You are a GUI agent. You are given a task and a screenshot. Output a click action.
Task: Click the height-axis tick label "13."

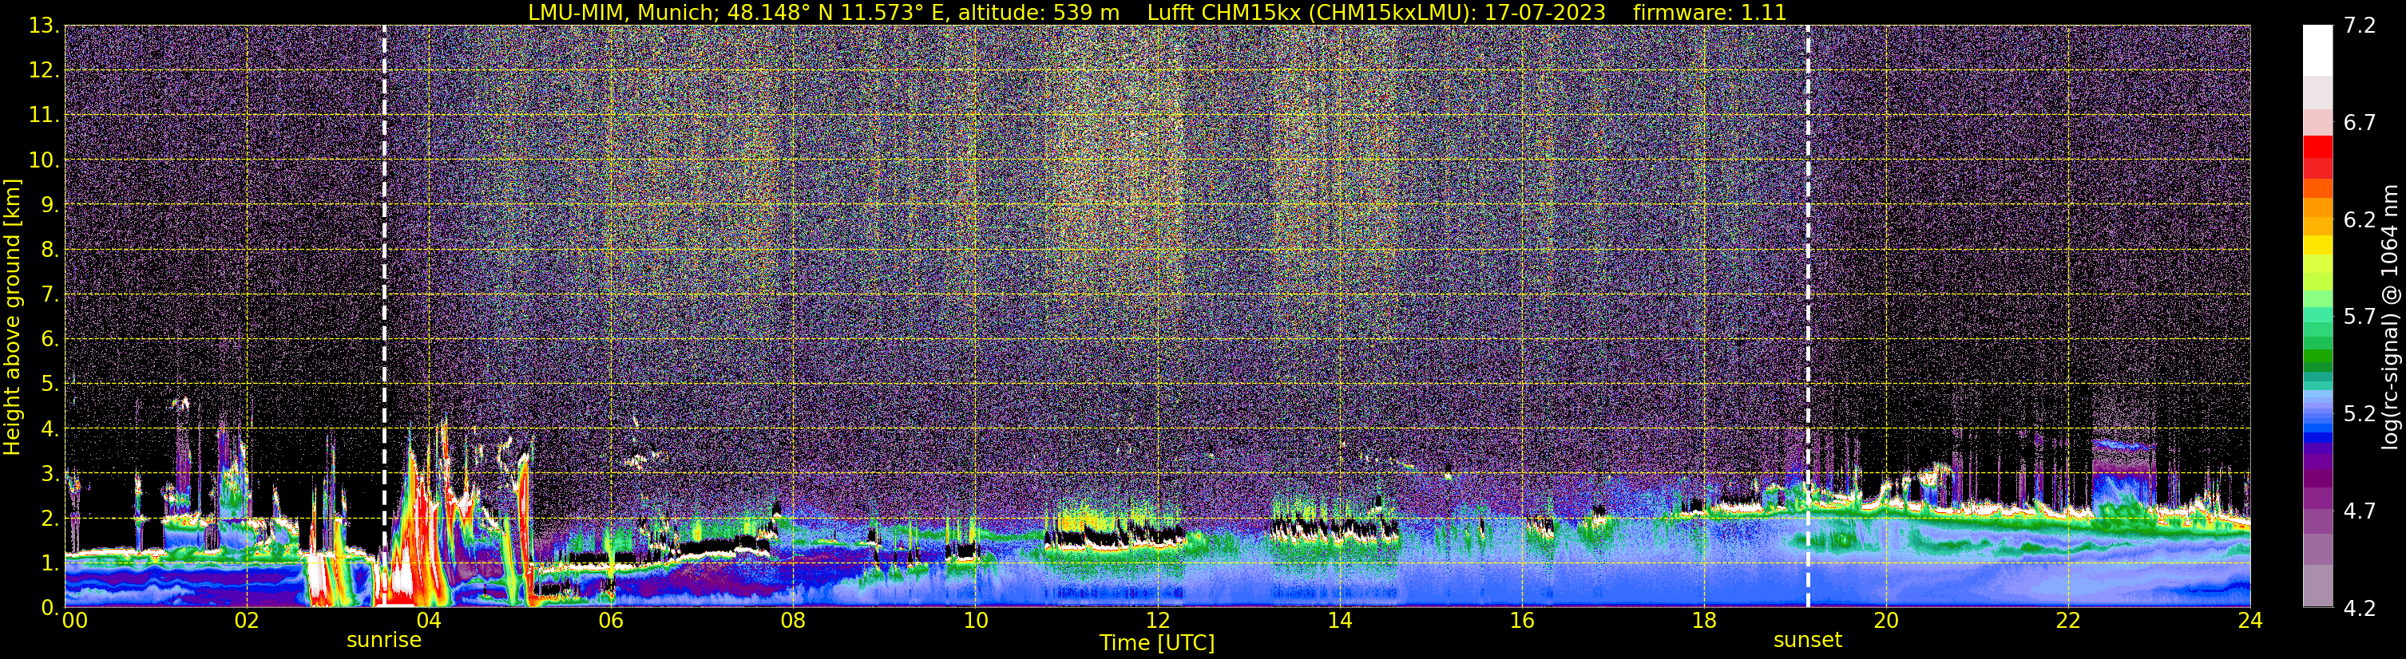pyautogui.click(x=44, y=26)
